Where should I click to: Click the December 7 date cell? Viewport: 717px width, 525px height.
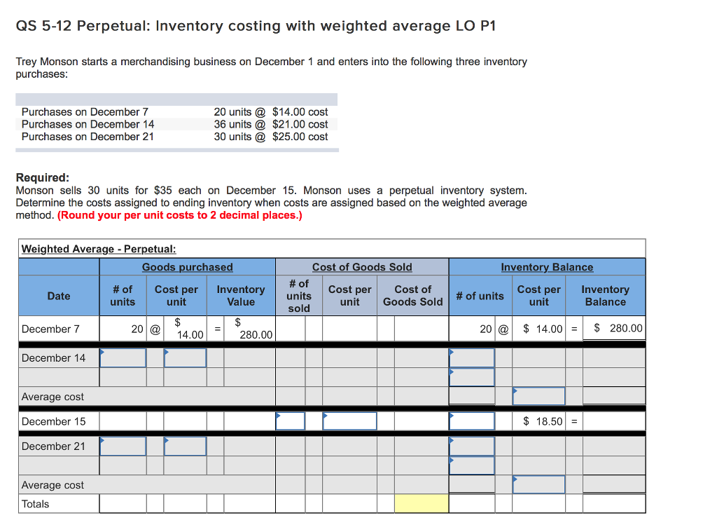tap(58, 328)
